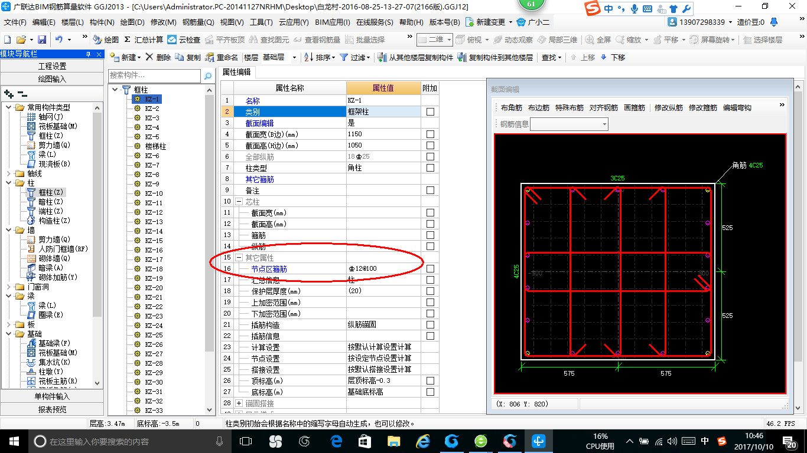
Task: Click 单构件输入 navigation button
Action: [x=53, y=396]
